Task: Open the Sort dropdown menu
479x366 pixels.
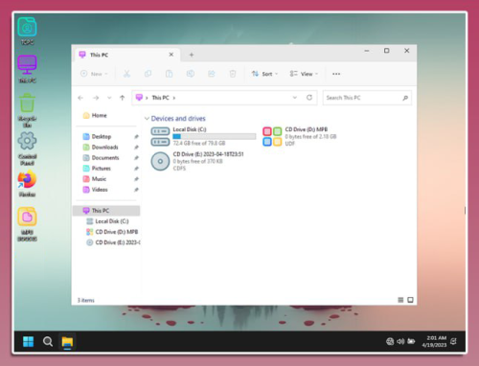Action: 264,74
